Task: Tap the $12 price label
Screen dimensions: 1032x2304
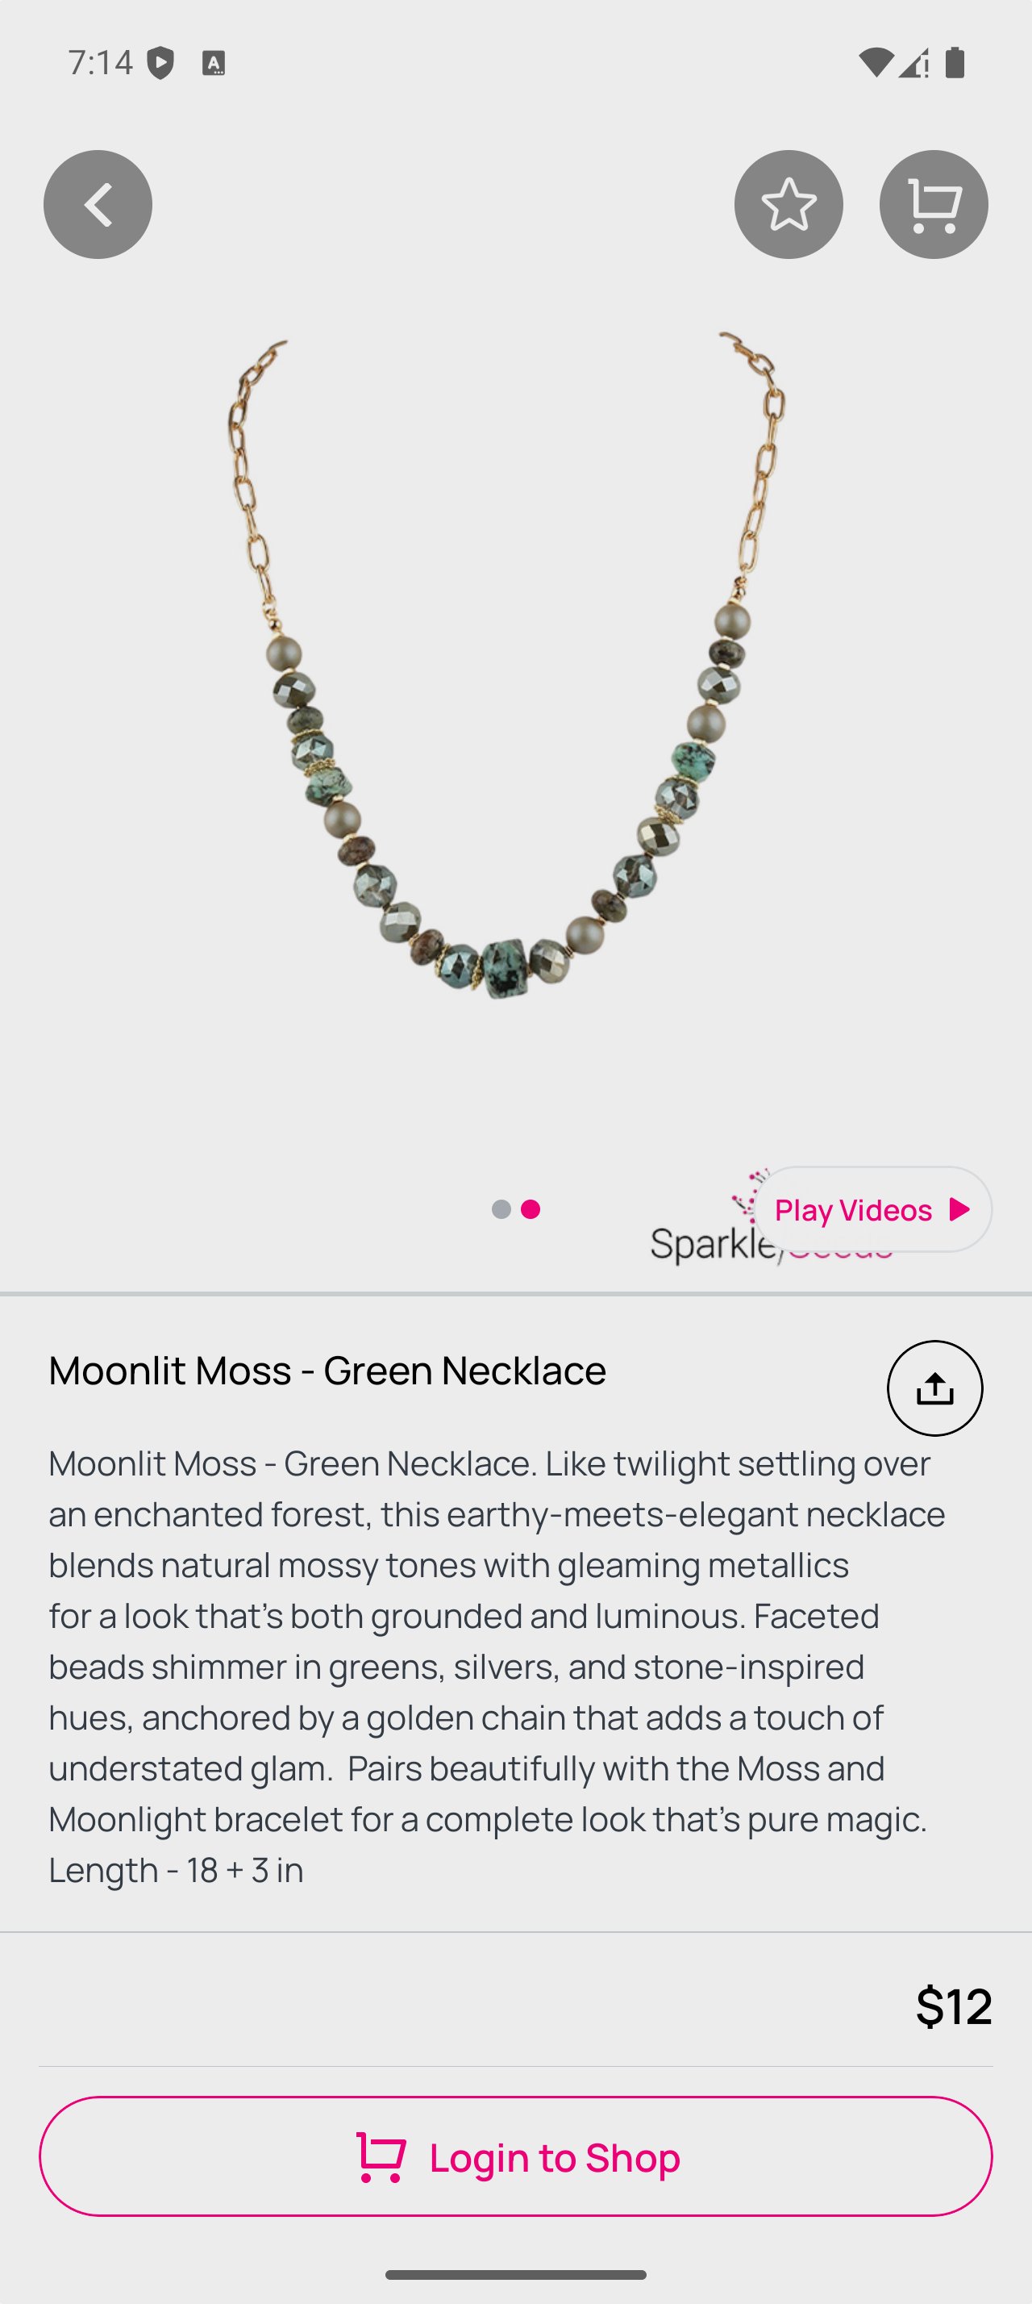Action: 953,2006
